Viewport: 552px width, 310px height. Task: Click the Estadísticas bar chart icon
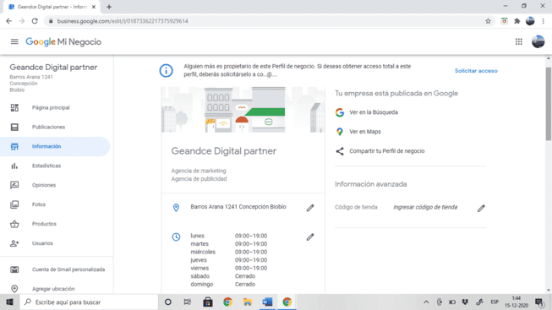(x=14, y=166)
